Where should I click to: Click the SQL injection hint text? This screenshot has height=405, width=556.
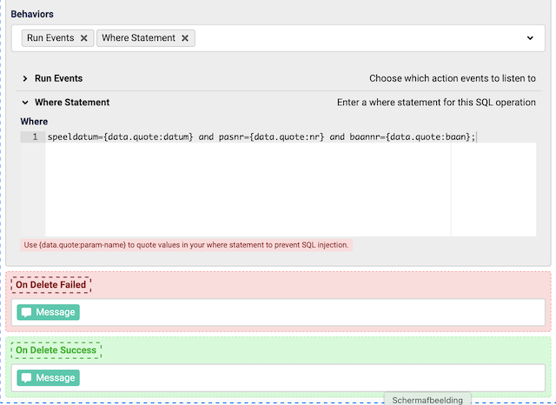(x=186, y=245)
